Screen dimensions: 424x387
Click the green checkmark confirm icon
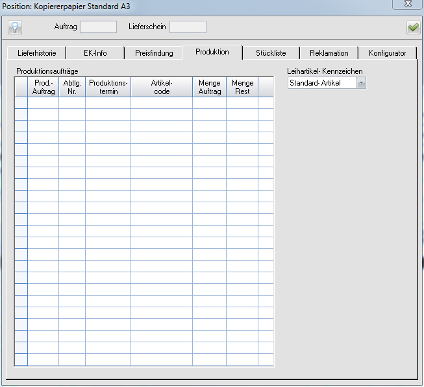pos(413,27)
